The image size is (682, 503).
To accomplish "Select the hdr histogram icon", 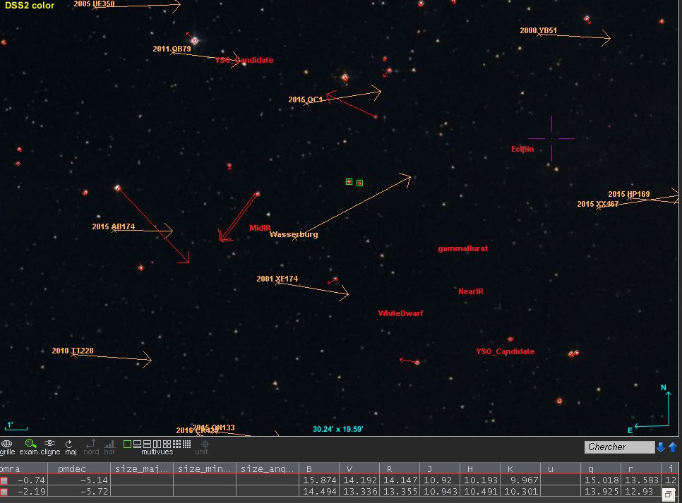I will [x=109, y=444].
